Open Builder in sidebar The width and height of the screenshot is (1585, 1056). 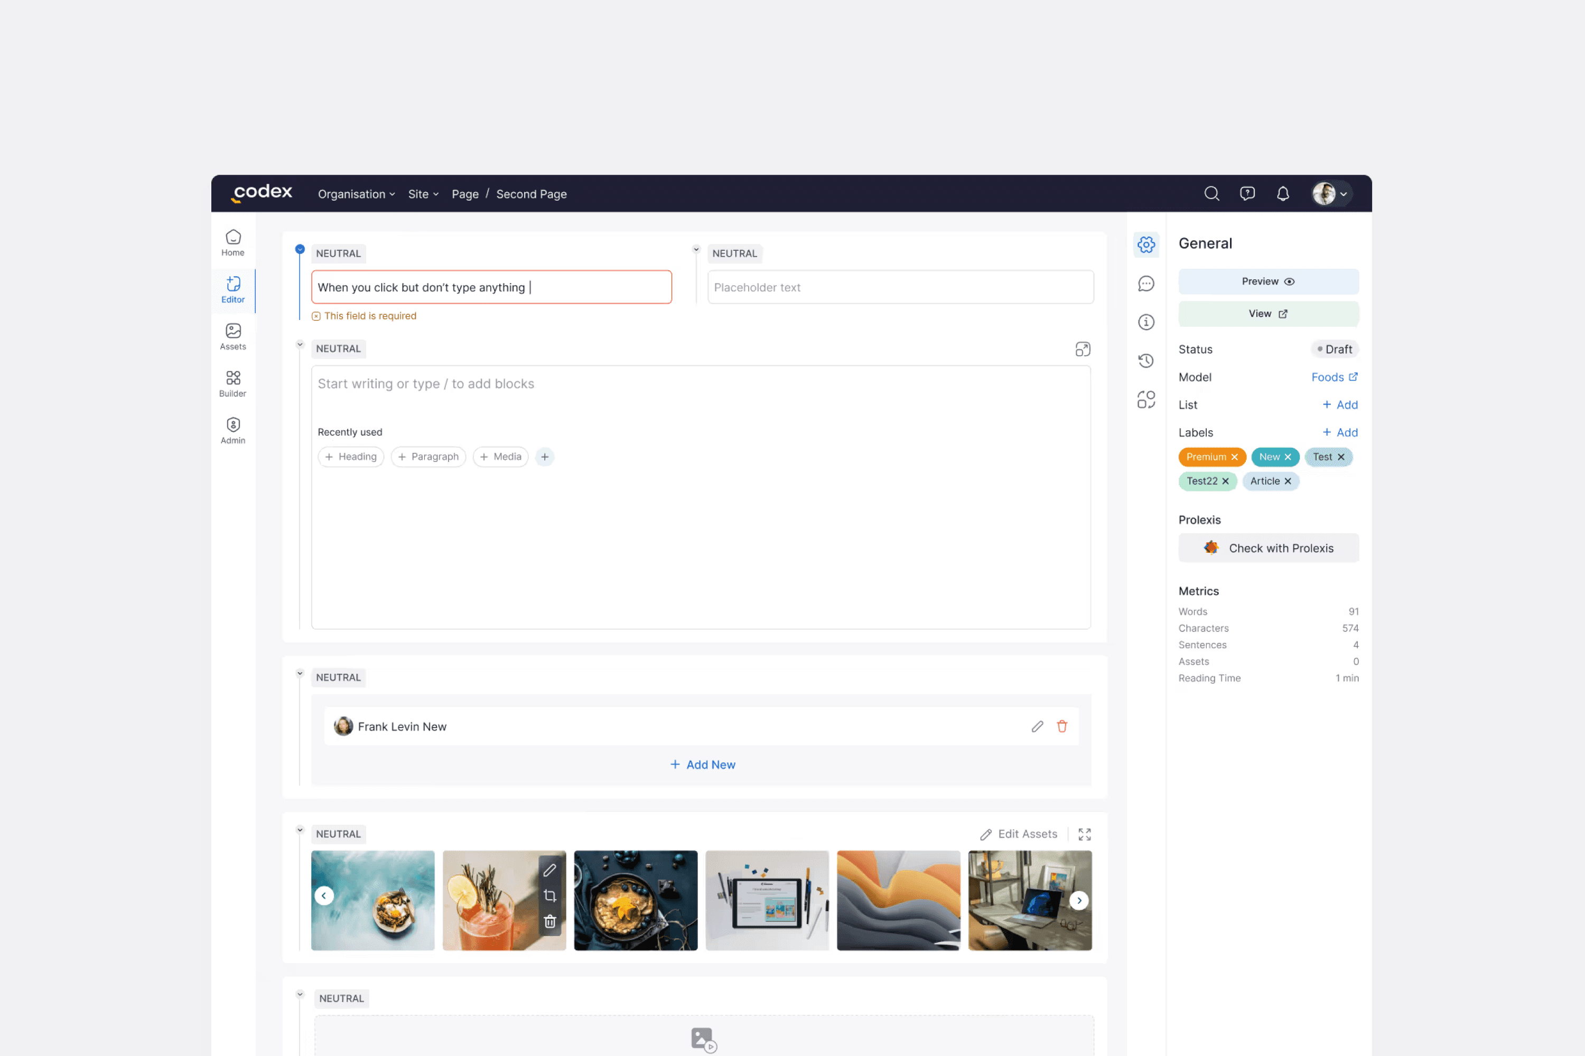(x=233, y=383)
